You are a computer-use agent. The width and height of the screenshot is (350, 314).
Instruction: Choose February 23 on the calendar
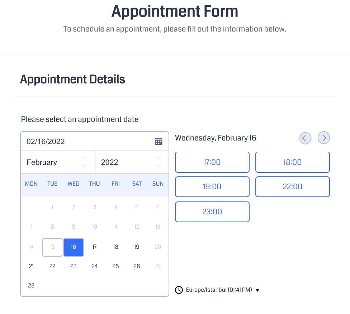[x=74, y=266]
